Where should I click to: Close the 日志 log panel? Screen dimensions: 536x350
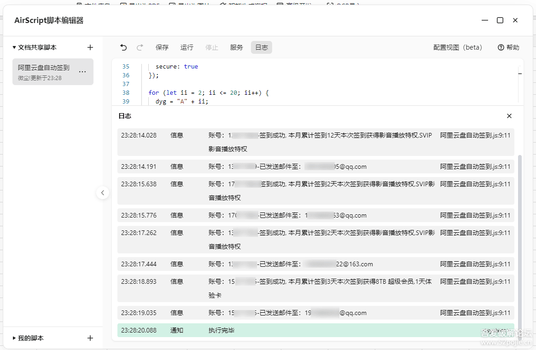509,116
